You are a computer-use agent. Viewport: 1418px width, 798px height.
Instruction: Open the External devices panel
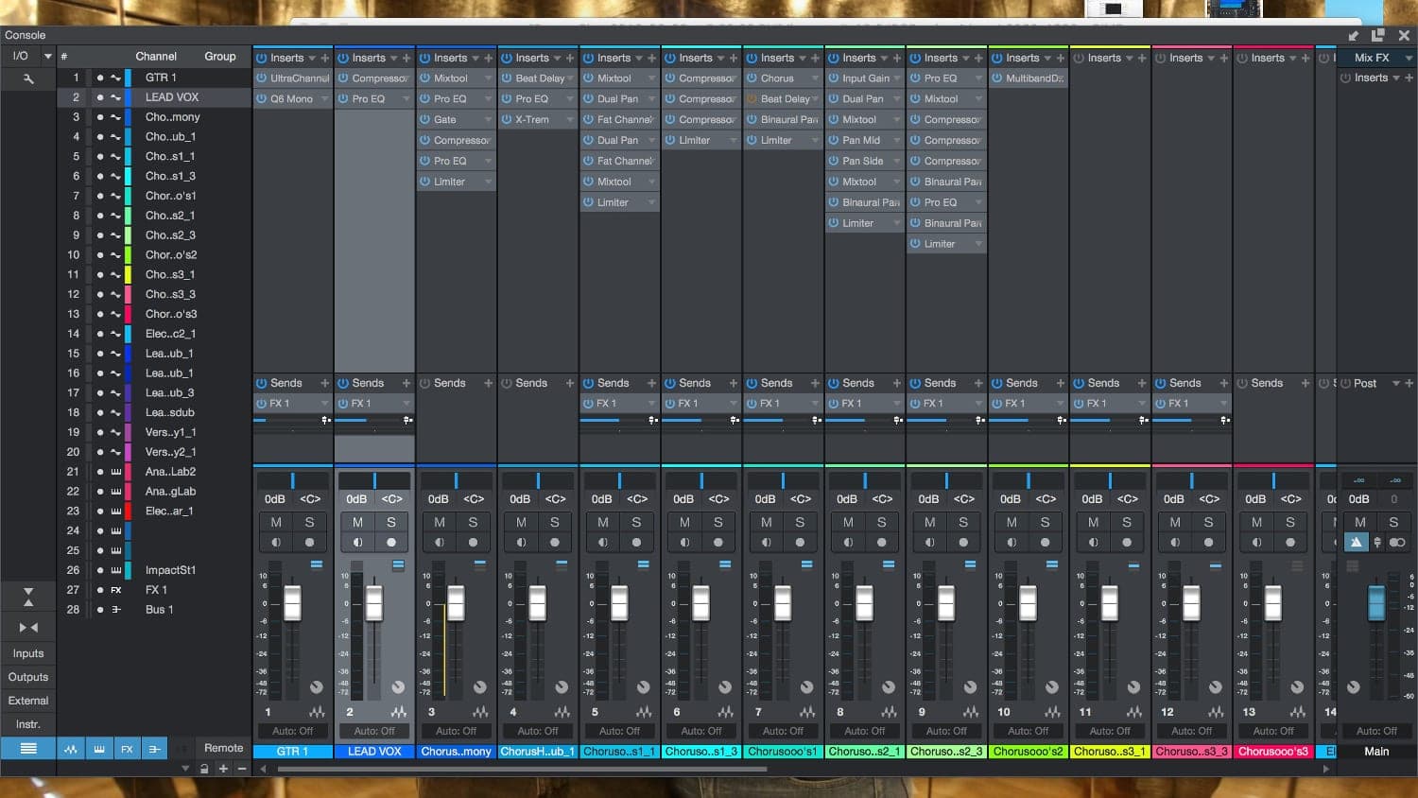[28, 701]
